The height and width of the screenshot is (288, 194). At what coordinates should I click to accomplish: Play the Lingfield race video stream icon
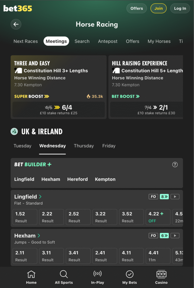[x=175, y=197]
